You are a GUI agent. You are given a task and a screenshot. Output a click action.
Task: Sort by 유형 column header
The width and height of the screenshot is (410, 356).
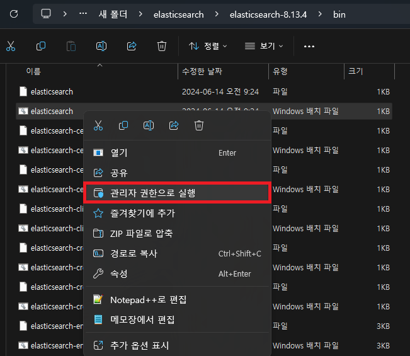[306, 71]
